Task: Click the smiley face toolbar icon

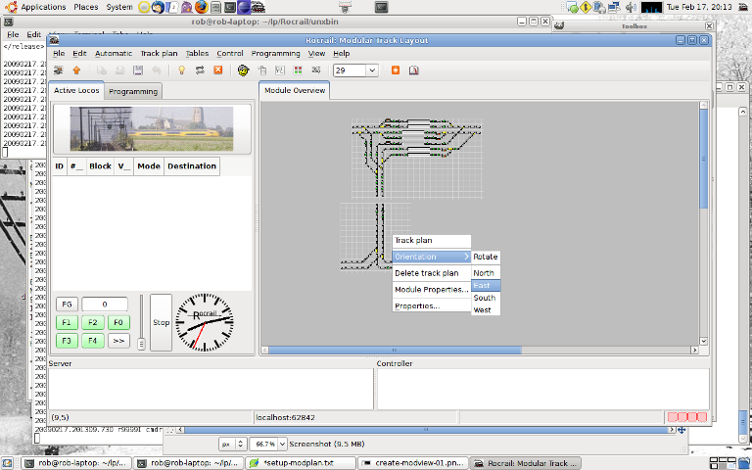Action: click(x=243, y=70)
